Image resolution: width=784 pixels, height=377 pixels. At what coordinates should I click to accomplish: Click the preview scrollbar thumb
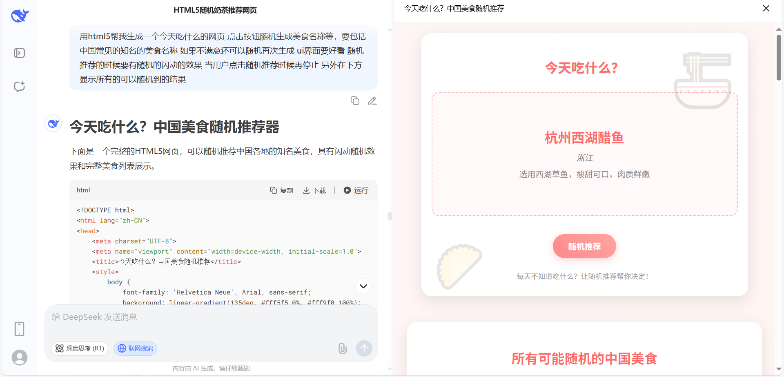click(779, 57)
